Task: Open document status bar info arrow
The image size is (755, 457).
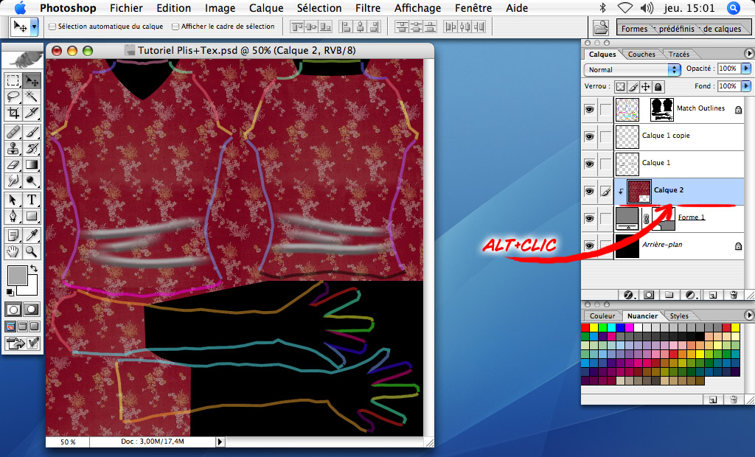Action: 220,441
